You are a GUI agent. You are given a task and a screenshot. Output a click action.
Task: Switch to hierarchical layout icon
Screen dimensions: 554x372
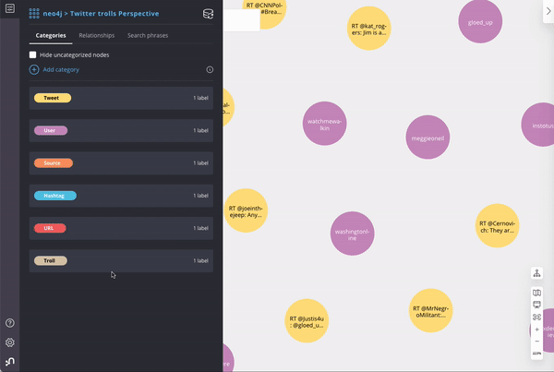tap(536, 273)
